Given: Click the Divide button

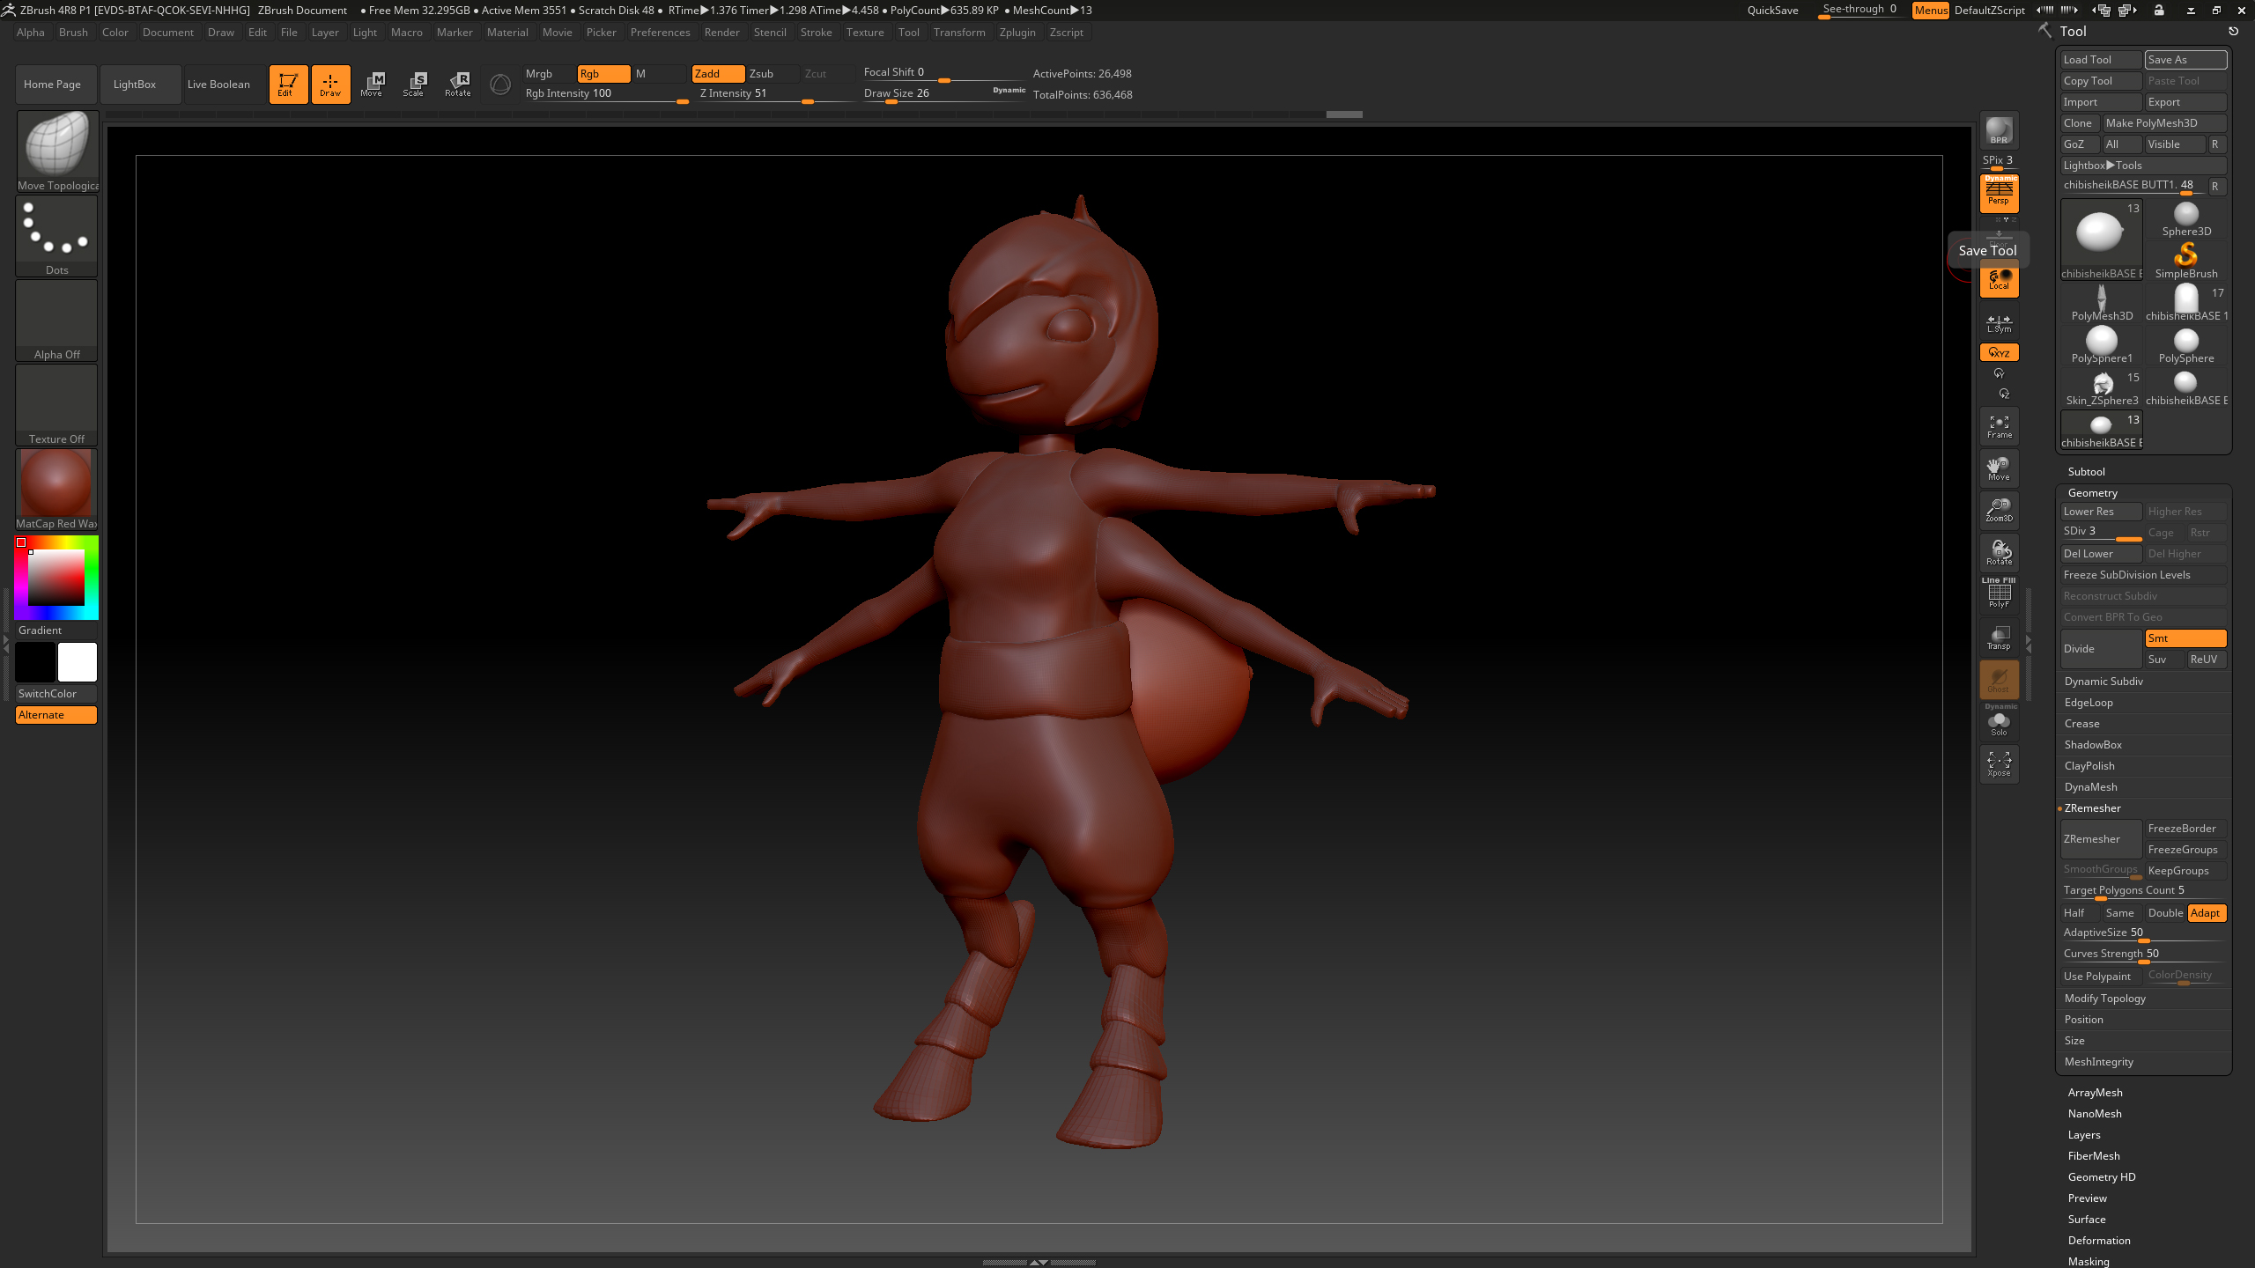Looking at the screenshot, I should [2100, 649].
